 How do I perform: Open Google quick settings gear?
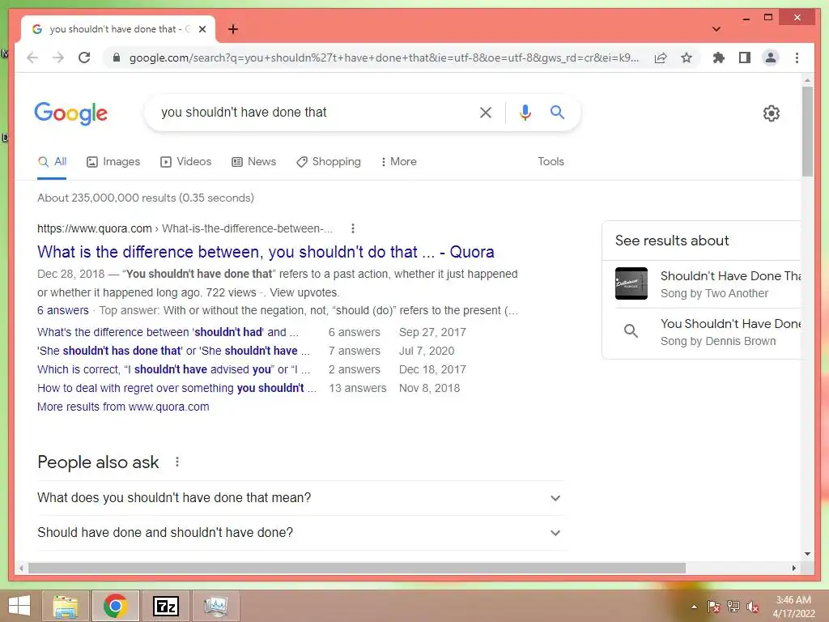tap(772, 113)
